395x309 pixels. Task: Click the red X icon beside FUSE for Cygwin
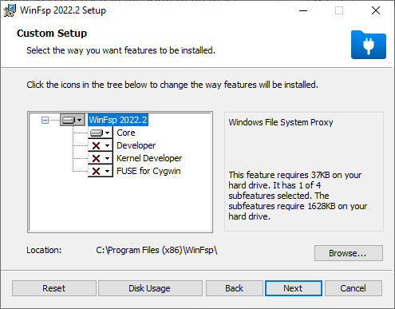96,171
